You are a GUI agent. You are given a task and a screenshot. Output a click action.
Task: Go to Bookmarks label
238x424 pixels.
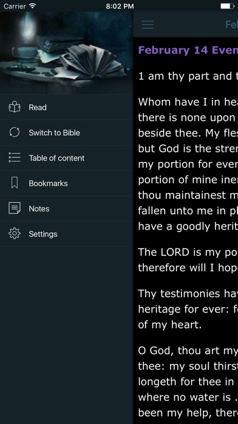[48, 183]
